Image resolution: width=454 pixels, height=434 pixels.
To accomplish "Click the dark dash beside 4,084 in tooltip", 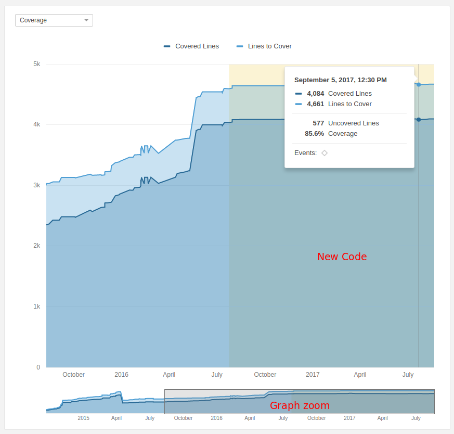I will (x=299, y=94).
